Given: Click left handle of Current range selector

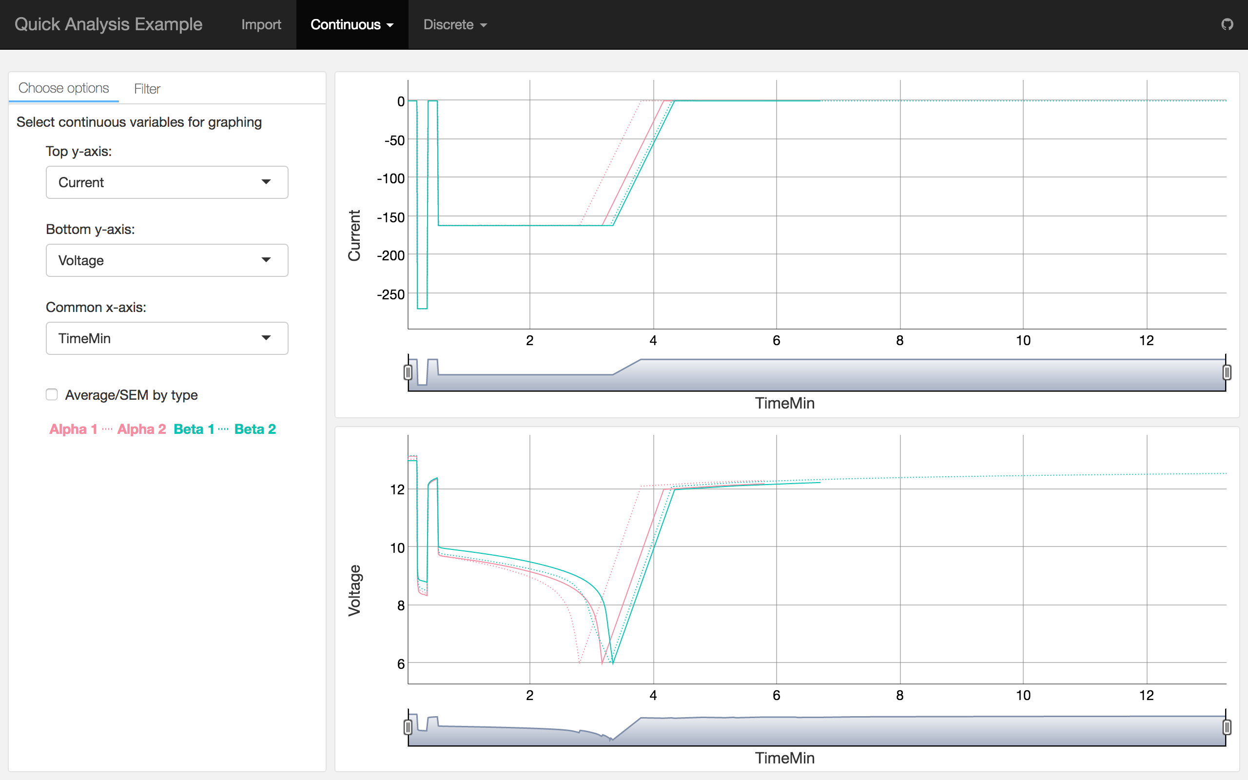Looking at the screenshot, I should pos(408,372).
